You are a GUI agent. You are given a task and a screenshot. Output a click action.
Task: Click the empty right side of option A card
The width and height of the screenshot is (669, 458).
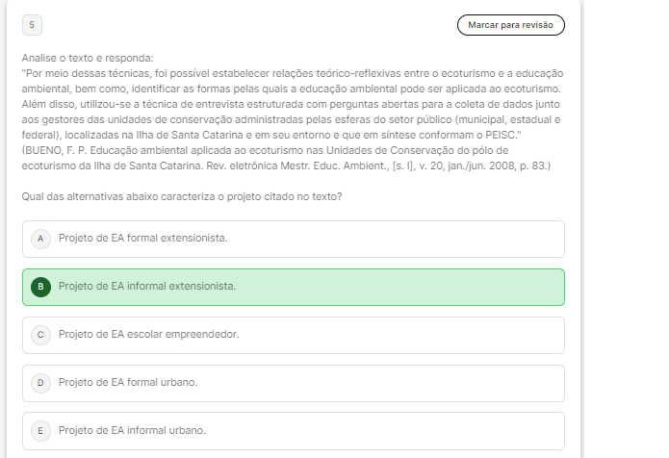(x=433, y=238)
